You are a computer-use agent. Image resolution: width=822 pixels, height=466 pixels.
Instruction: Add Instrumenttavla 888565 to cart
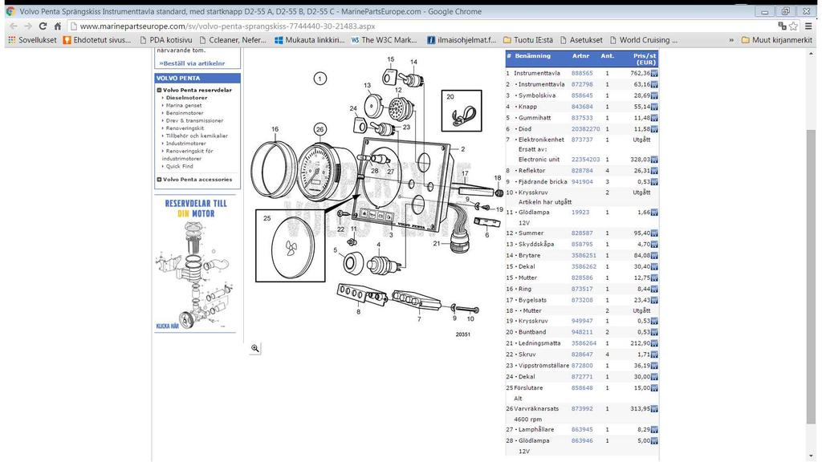click(x=654, y=73)
